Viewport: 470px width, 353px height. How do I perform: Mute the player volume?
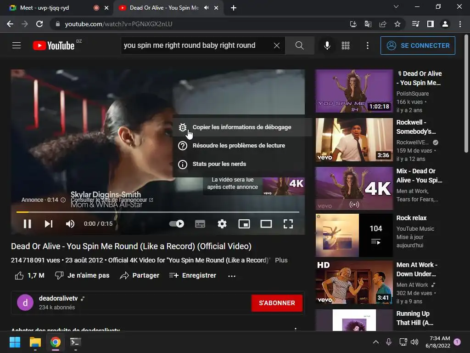70,224
